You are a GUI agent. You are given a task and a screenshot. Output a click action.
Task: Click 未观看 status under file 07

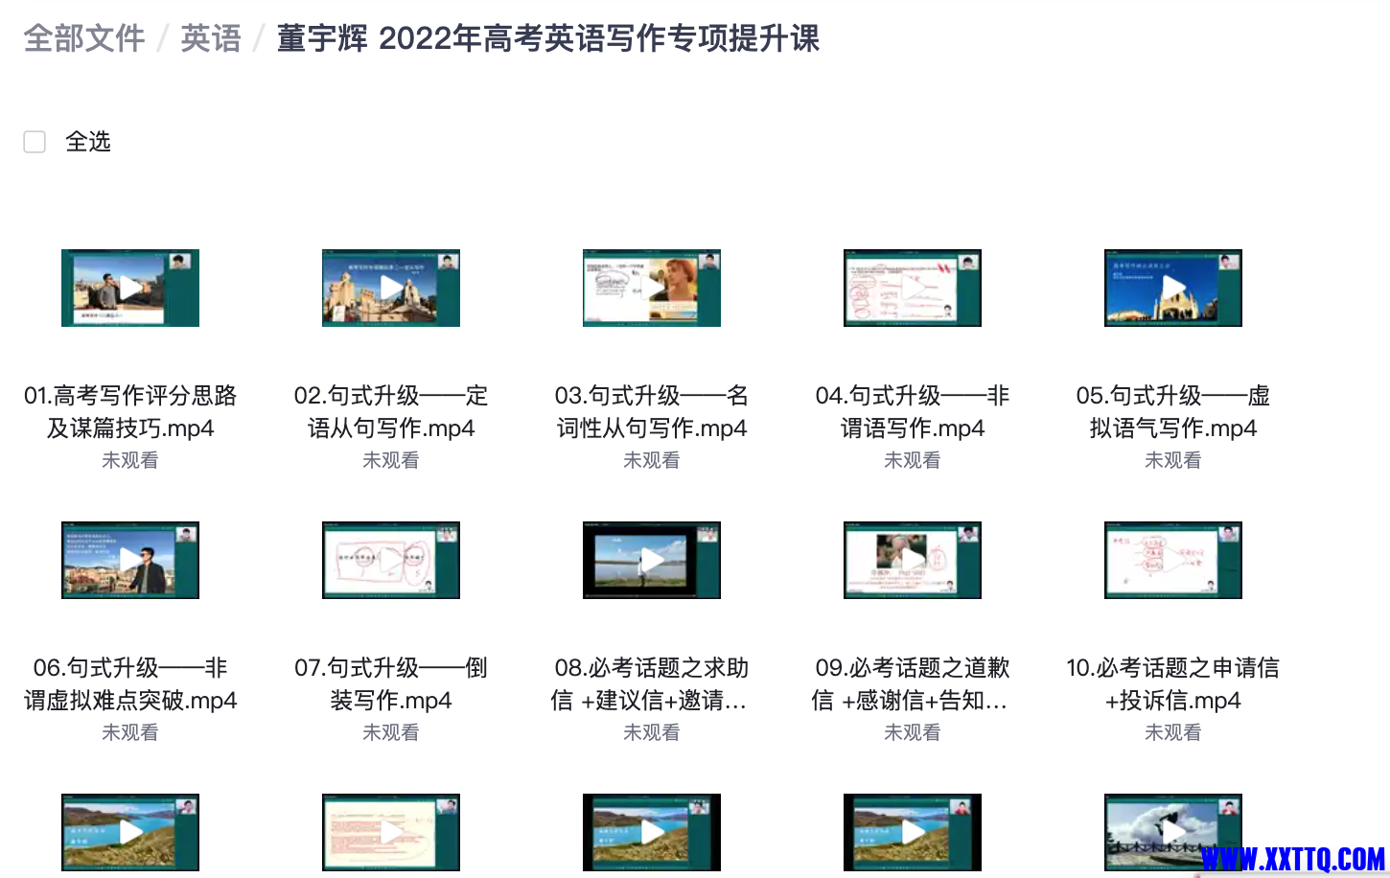(x=391, y=732)
